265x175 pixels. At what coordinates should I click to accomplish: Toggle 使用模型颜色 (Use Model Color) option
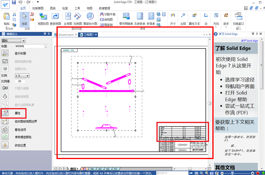(x=6, y=137)
